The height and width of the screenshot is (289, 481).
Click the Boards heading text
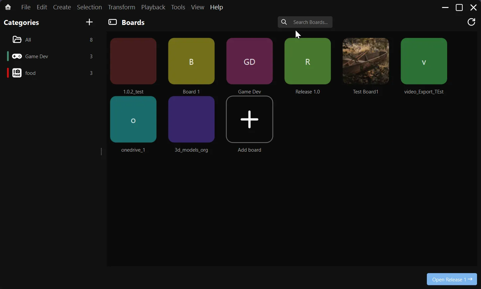point(134,23)
